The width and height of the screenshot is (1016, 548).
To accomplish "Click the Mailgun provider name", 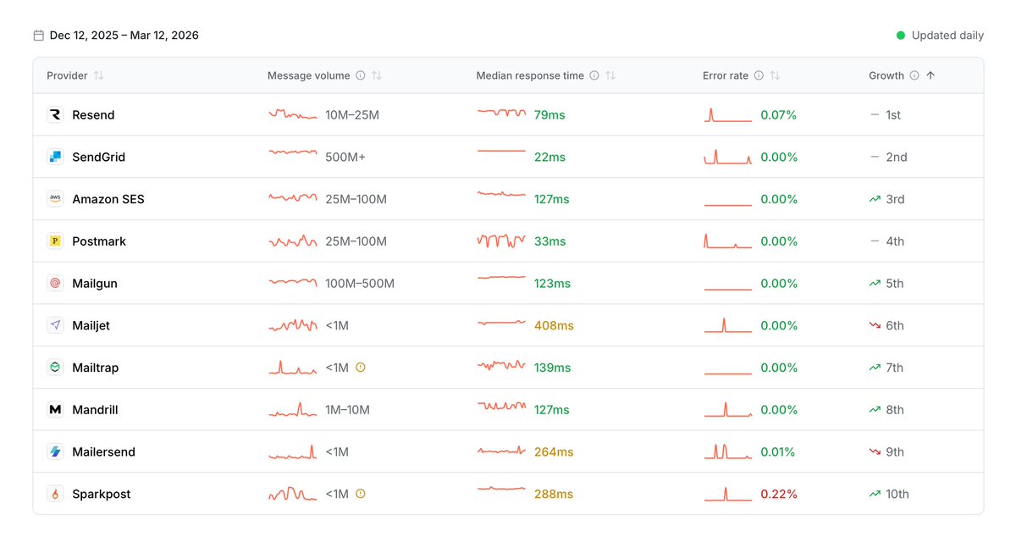I will click(95, 283).
